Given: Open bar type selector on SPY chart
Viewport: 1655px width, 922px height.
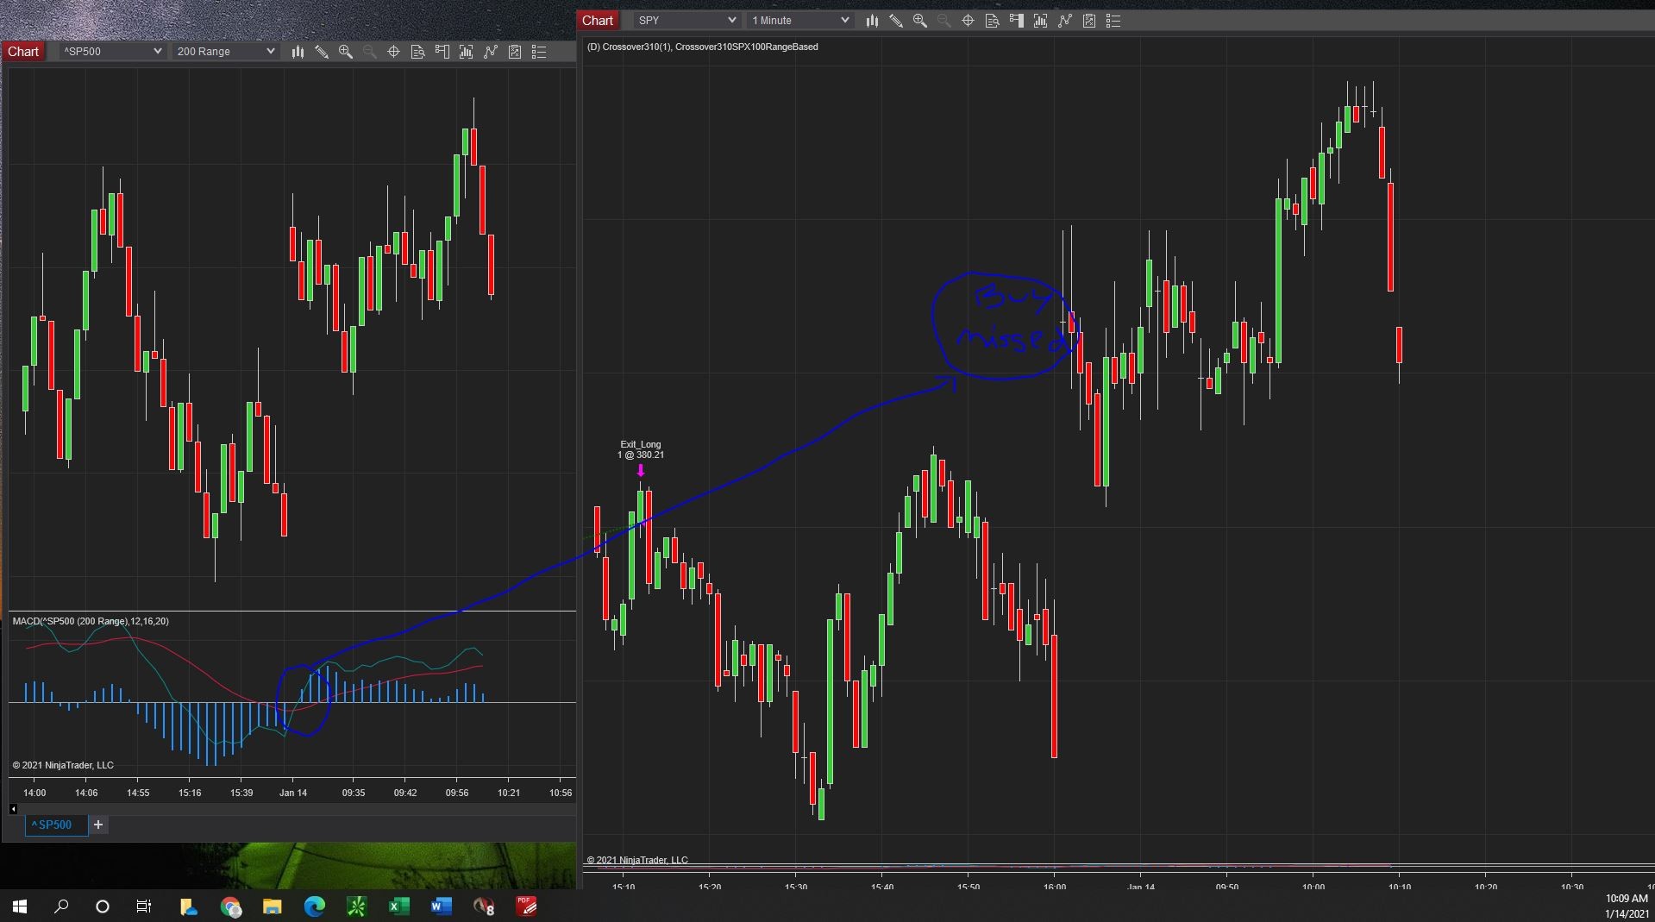Looking at the screenshot, I should click(x=872, y=21).
